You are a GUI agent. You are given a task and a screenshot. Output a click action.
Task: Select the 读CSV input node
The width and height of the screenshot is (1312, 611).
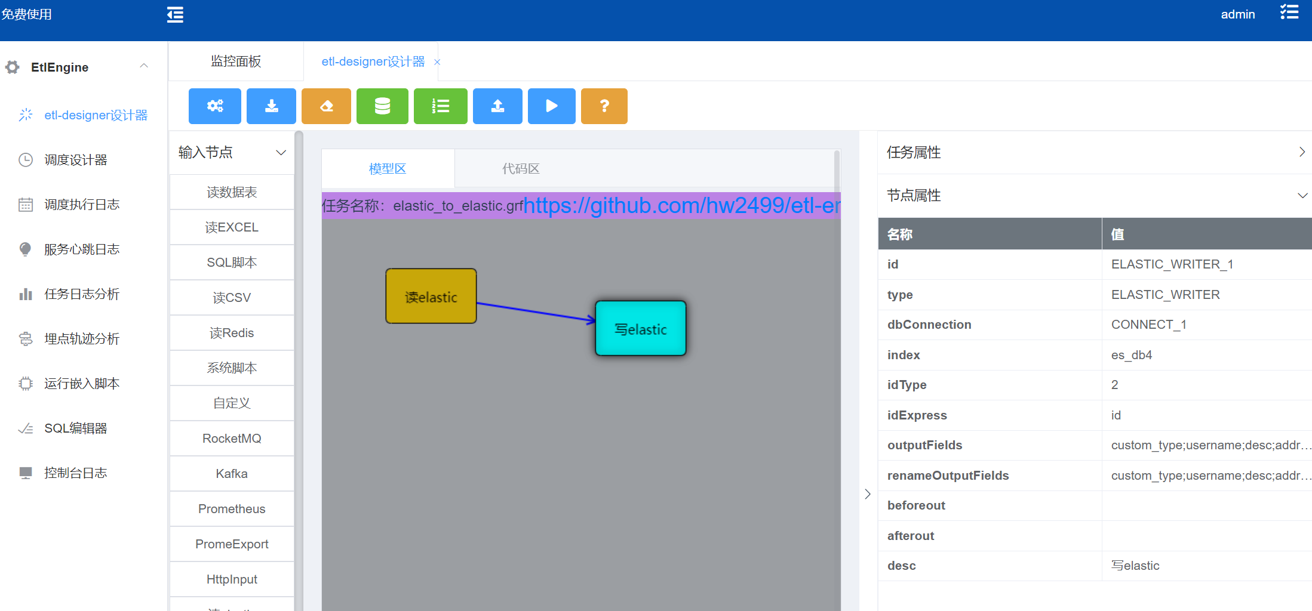pyautogui.click(x=232, y=298)
